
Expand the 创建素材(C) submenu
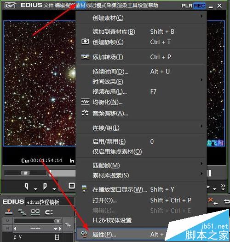coord(141,18)
